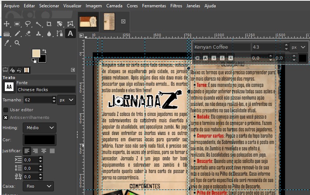Decrease the line spacing value

pyautogui.click(x=41, y=170)
